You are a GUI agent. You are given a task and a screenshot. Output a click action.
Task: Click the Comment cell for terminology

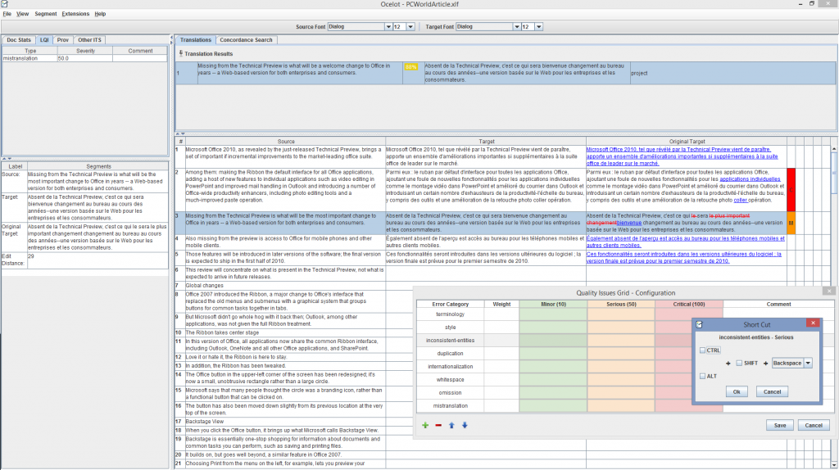(778, 314)
